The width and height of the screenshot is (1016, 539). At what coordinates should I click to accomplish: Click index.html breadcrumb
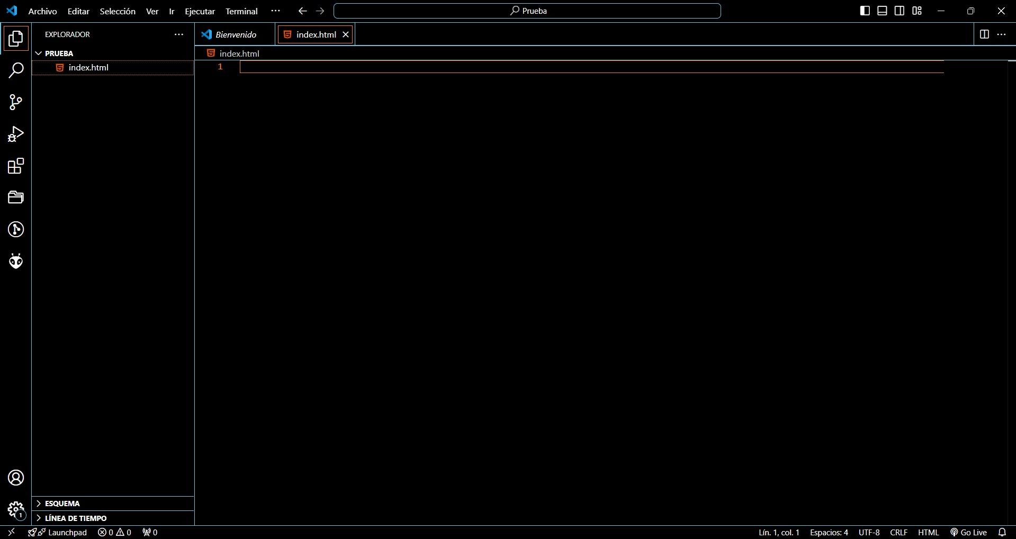[233, 53]
